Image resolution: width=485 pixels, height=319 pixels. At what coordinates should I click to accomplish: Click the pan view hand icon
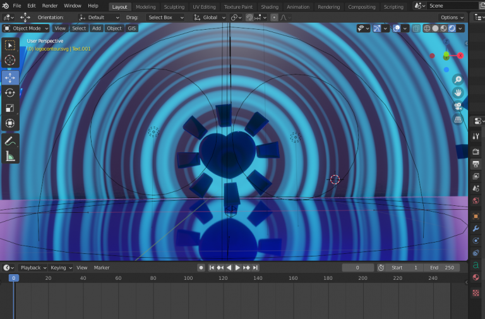click(x=458, y=93)
